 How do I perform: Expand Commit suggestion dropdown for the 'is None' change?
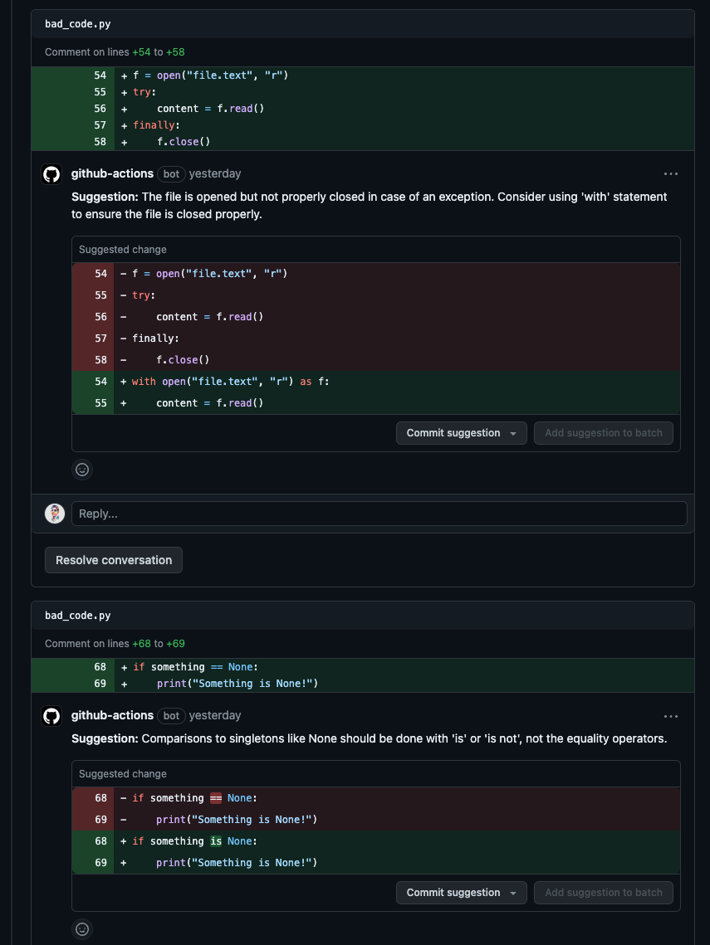(513, 893)
